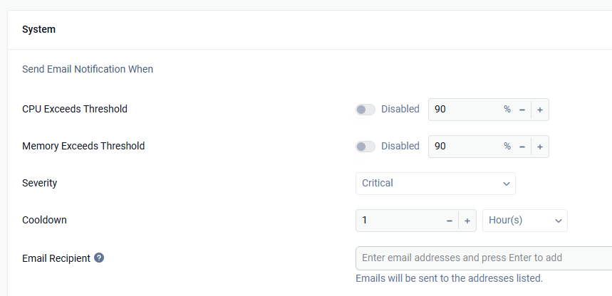Enable the Memory Exceeds Threshold toggle

click(x=365, y=147)
